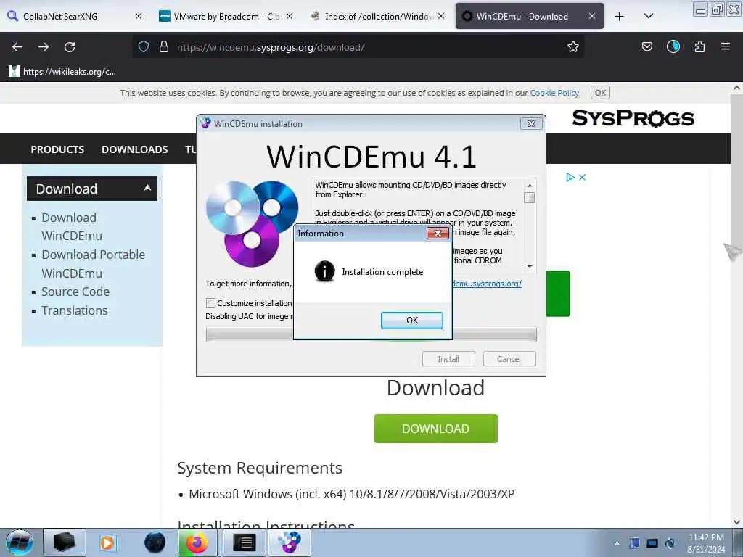Close the ad with its X icon
Viewport: 743px width, 557px height.
pos(583,177)
